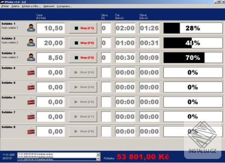Open the JPSolar menu
This screenshot has width=225, height=163.
5,6
